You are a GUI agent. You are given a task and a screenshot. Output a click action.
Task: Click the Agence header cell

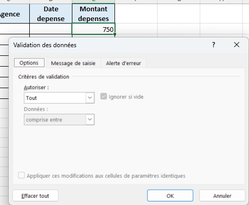click(14, 14)
